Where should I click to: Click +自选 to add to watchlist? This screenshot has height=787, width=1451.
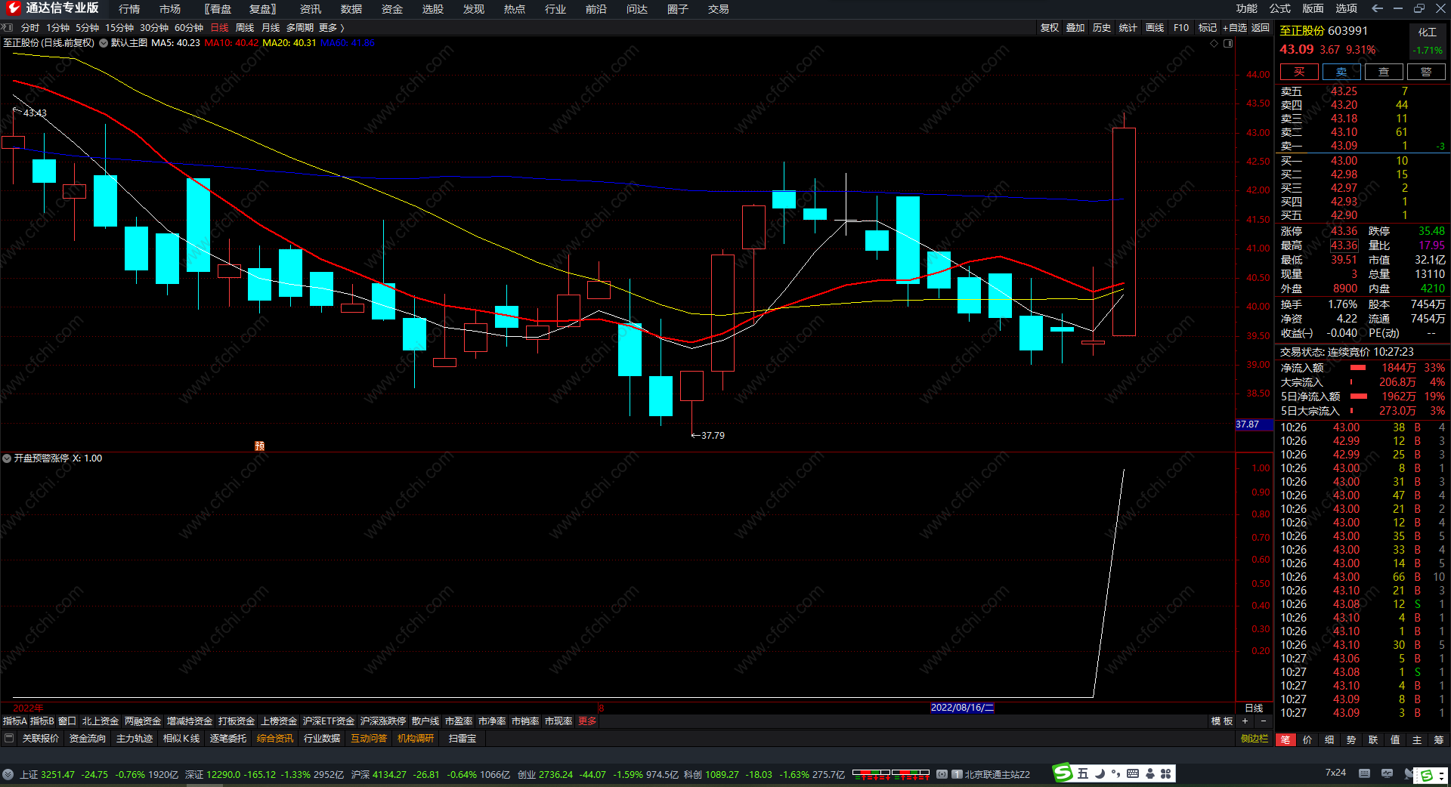pos(1235,28)
